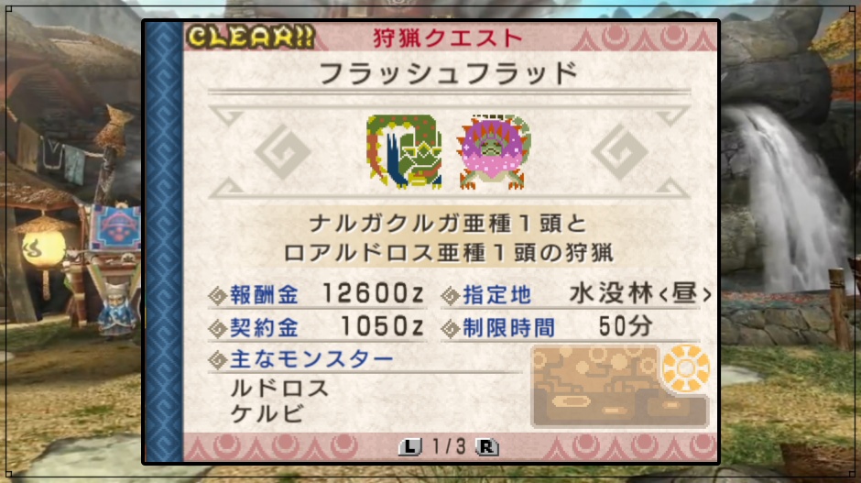Click the R page-forward button icon
861x483 pixels.
click(486, 446)
